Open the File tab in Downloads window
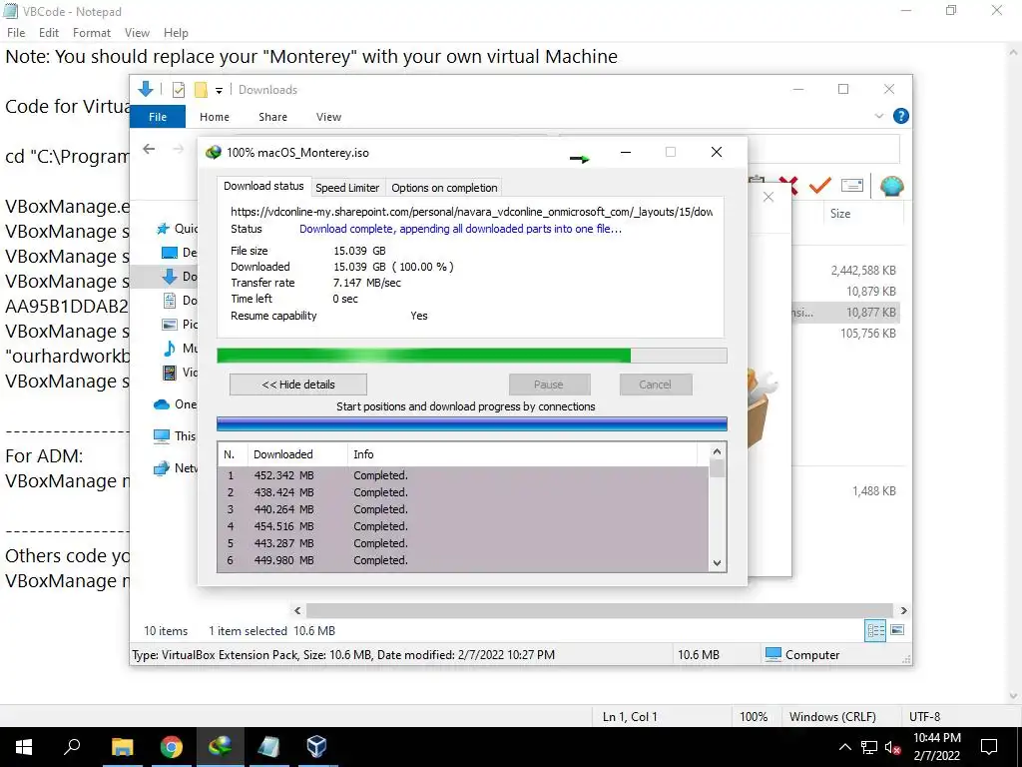This screenshot has width=1022, height=767. [158, 117]
